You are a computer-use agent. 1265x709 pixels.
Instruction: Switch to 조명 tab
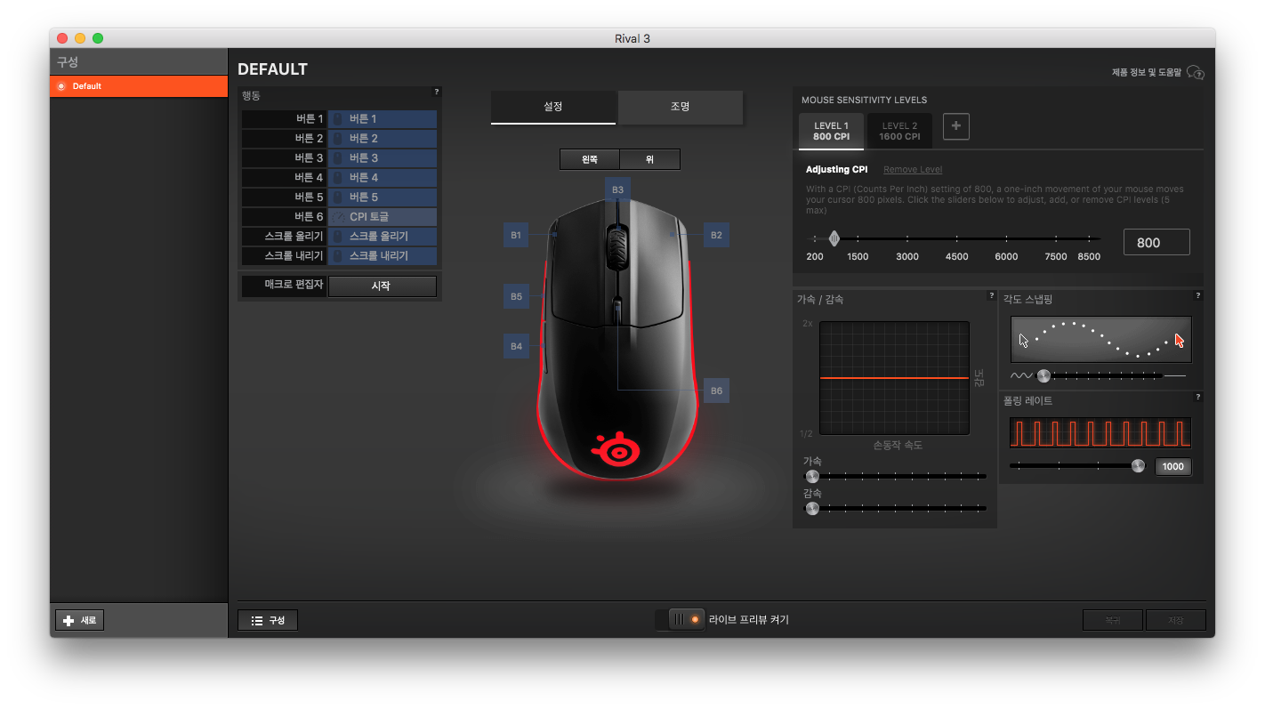681,107
